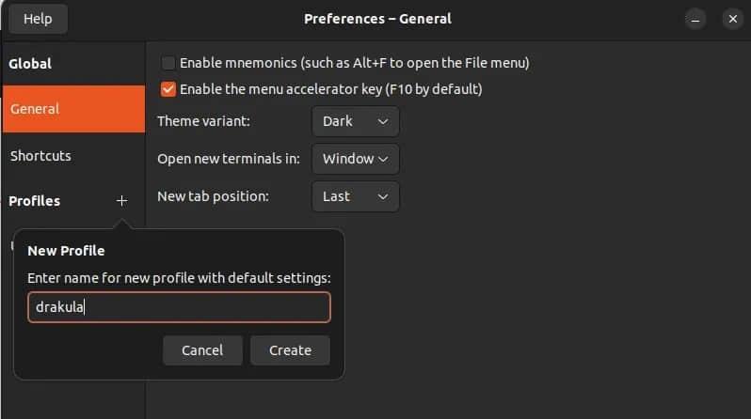Image resolution: width=751 pixels, height=419 pixels.
Task: Click the Global heading in the sidebar
Action: click(30, 64)
